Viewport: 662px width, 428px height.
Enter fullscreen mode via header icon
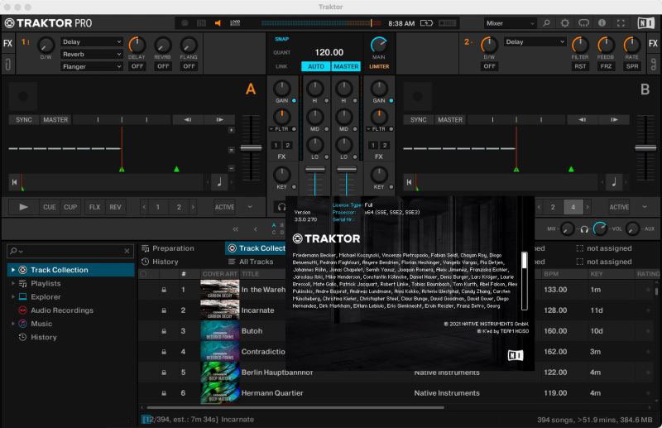tap(621, 23)
